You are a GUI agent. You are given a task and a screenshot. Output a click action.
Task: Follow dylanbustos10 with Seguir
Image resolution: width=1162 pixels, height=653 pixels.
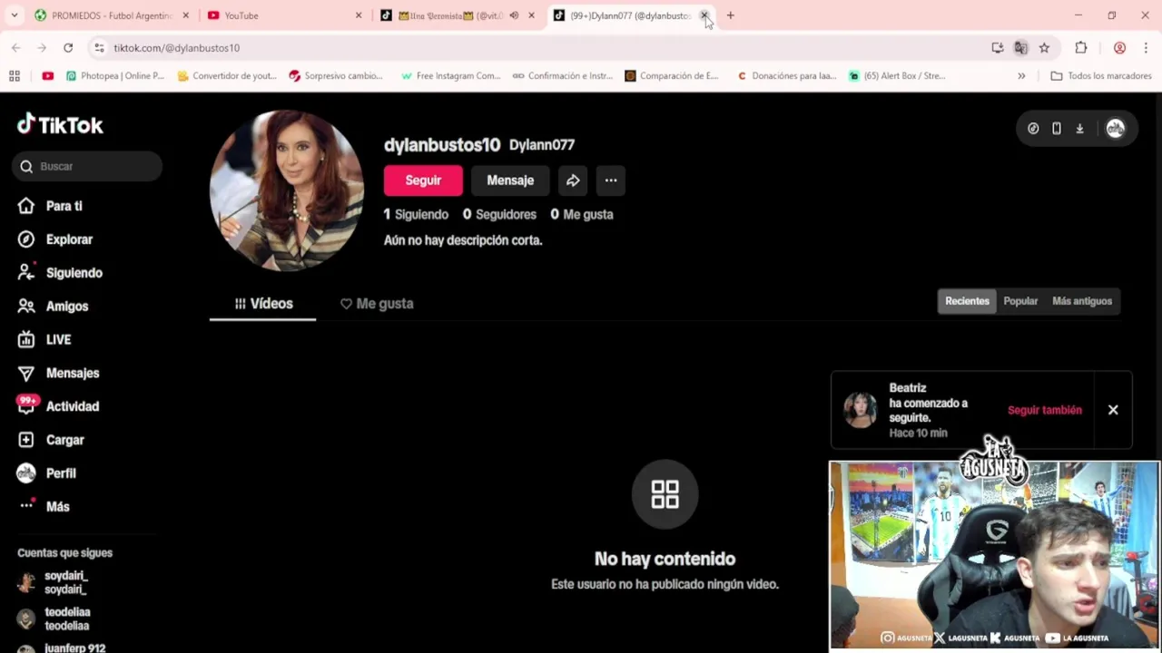423,180
